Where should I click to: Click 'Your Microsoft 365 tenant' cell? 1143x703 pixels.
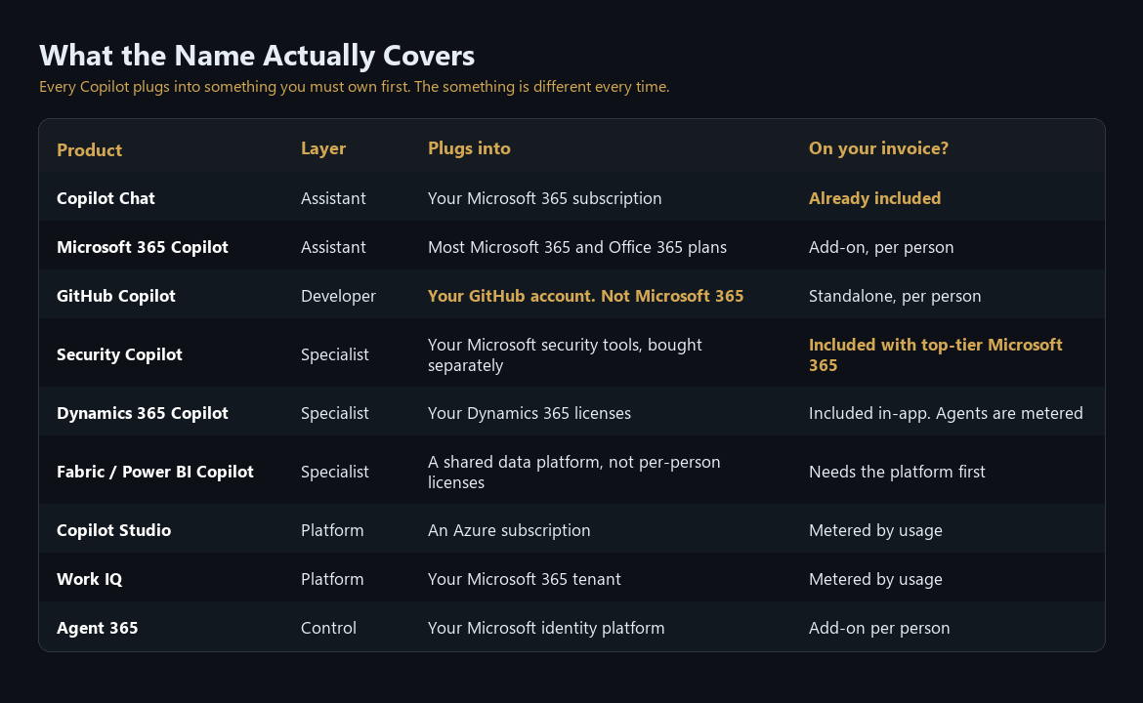coord(524,579)
